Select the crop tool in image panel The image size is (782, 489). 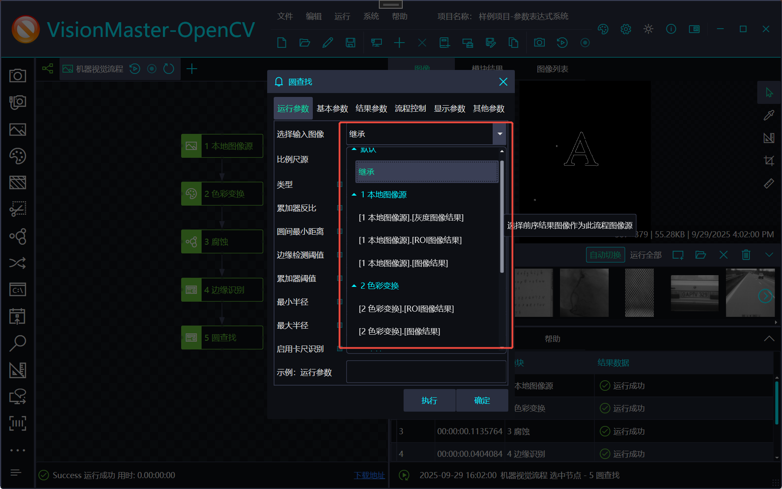(x=769, y=161)
